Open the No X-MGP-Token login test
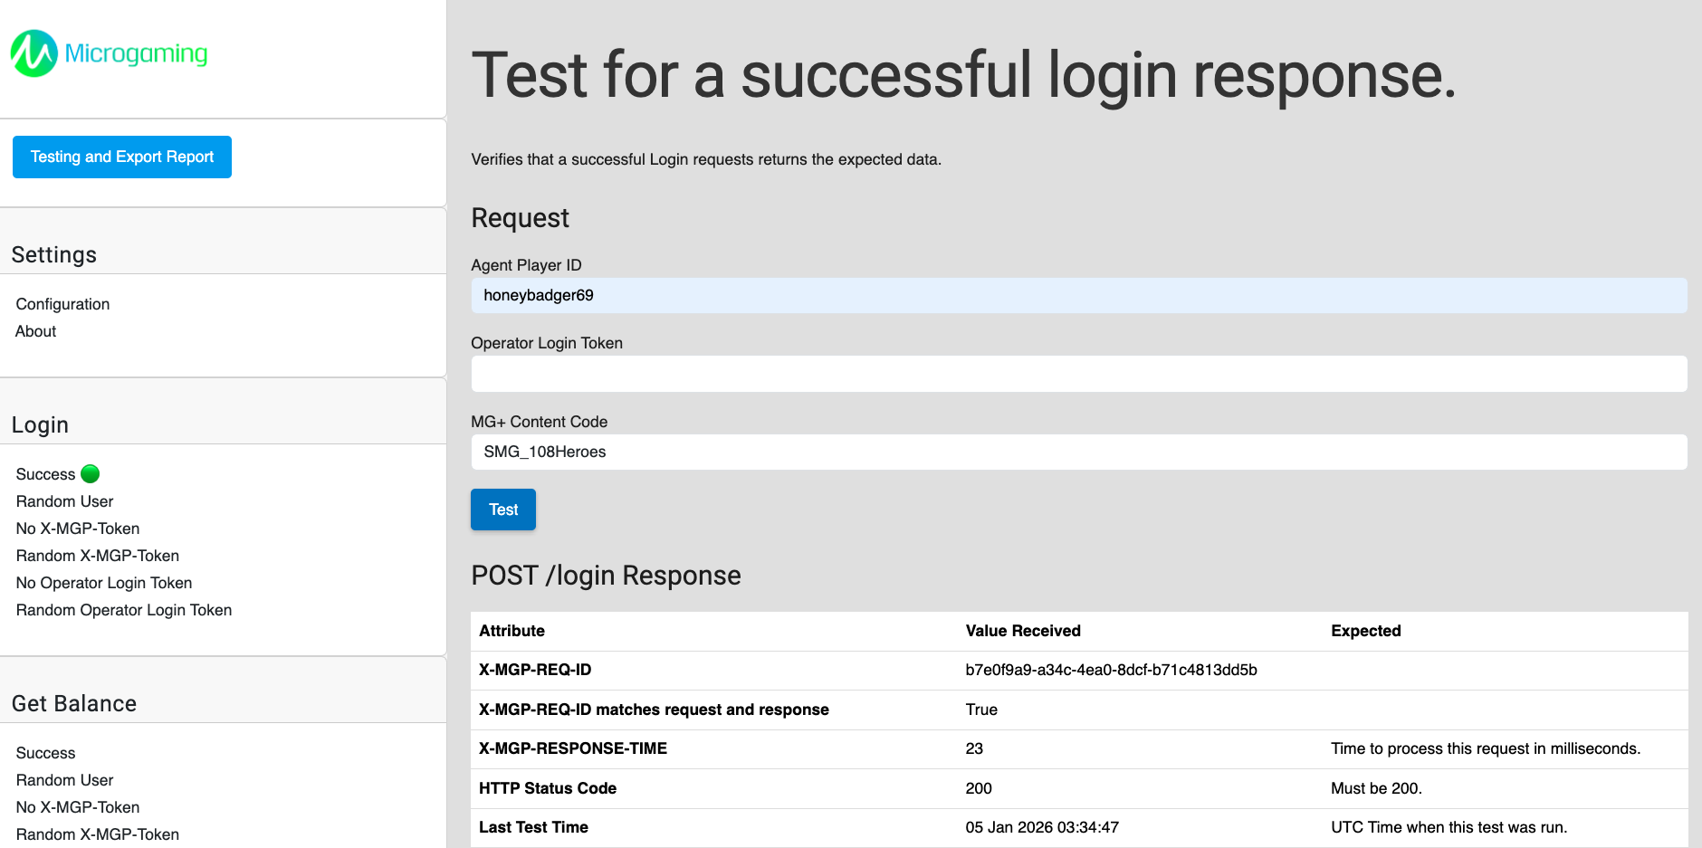1702x848 pixels. [x=77, y=529]
